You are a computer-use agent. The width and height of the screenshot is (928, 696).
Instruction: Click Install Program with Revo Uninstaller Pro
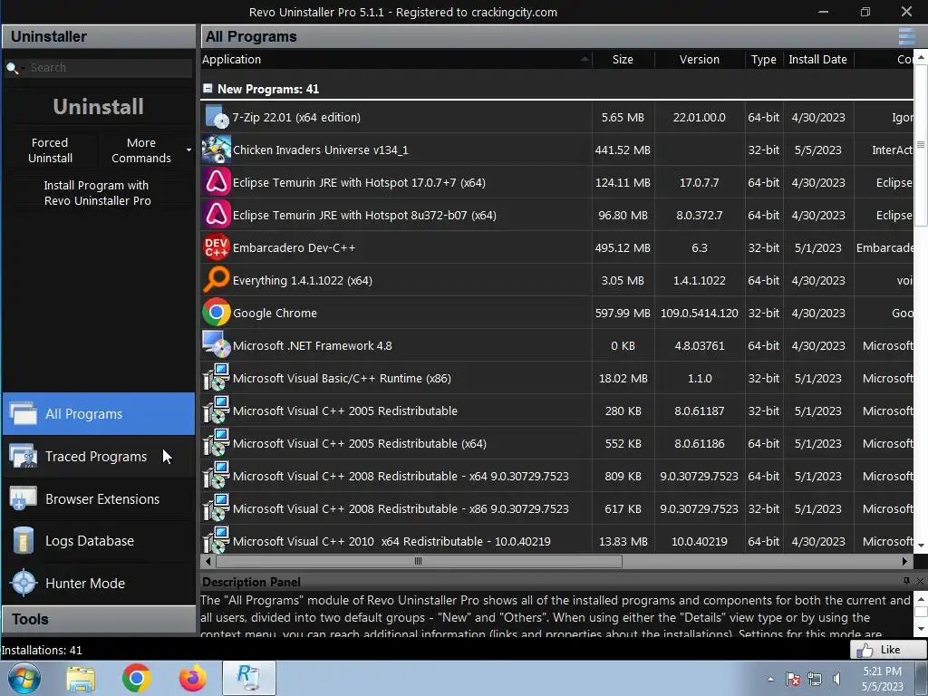click(x=98, y=193)
